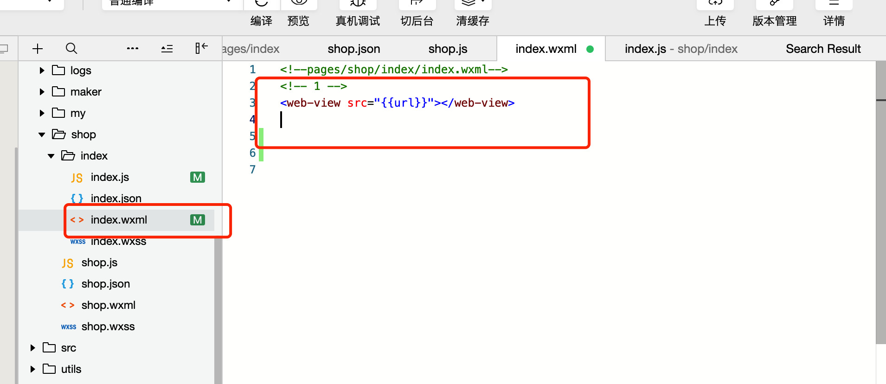Open file search with magnifier icon
Viewport: 886px width, 384px height.
(x=71, y=48)
